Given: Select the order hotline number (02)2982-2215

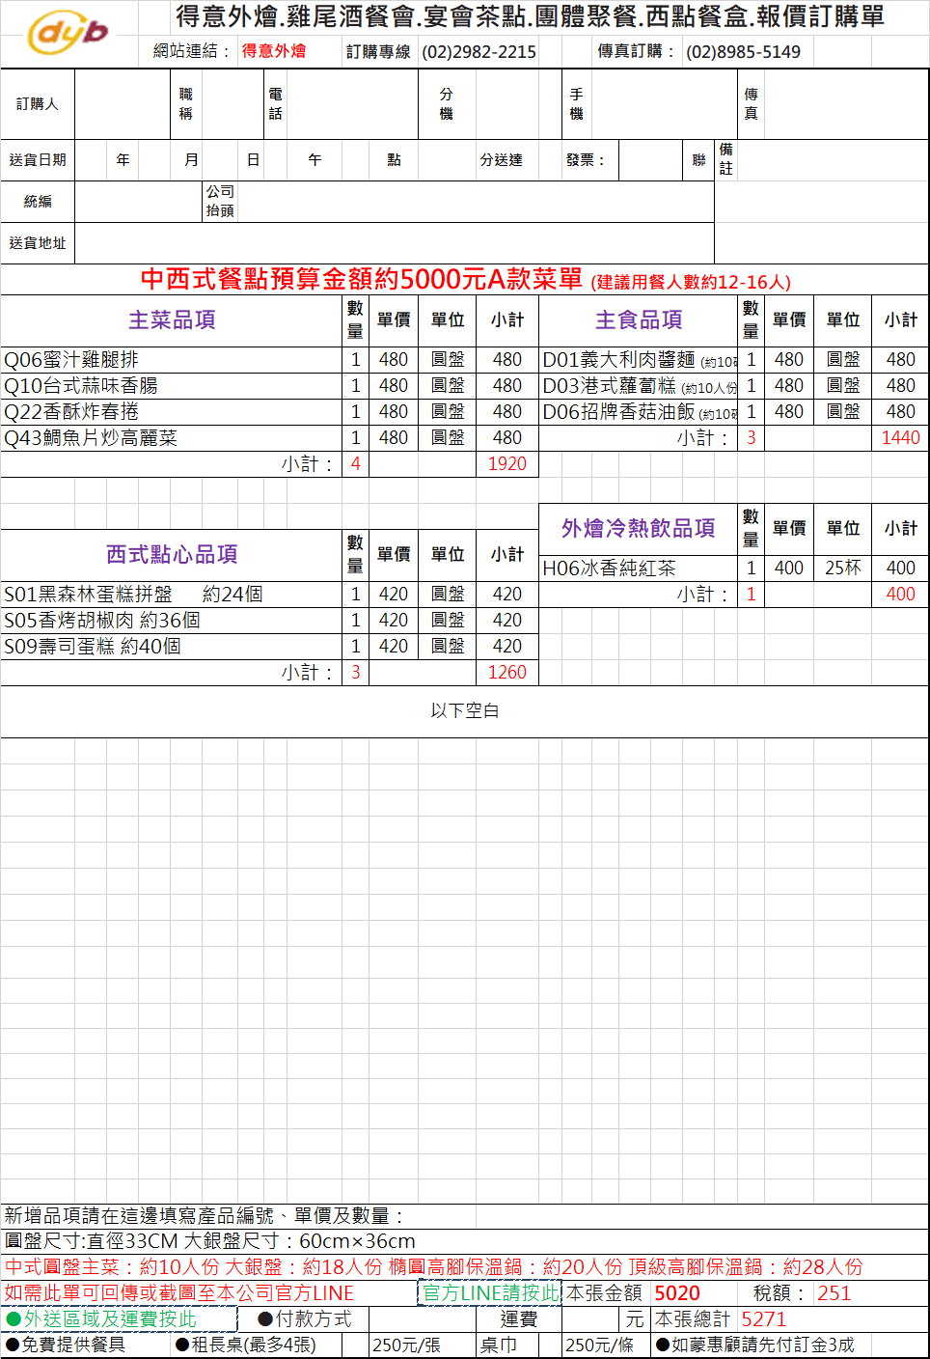Looking at the screenshot, I should pos(479,52).
